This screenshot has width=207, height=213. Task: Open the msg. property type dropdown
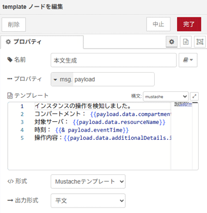62,79
